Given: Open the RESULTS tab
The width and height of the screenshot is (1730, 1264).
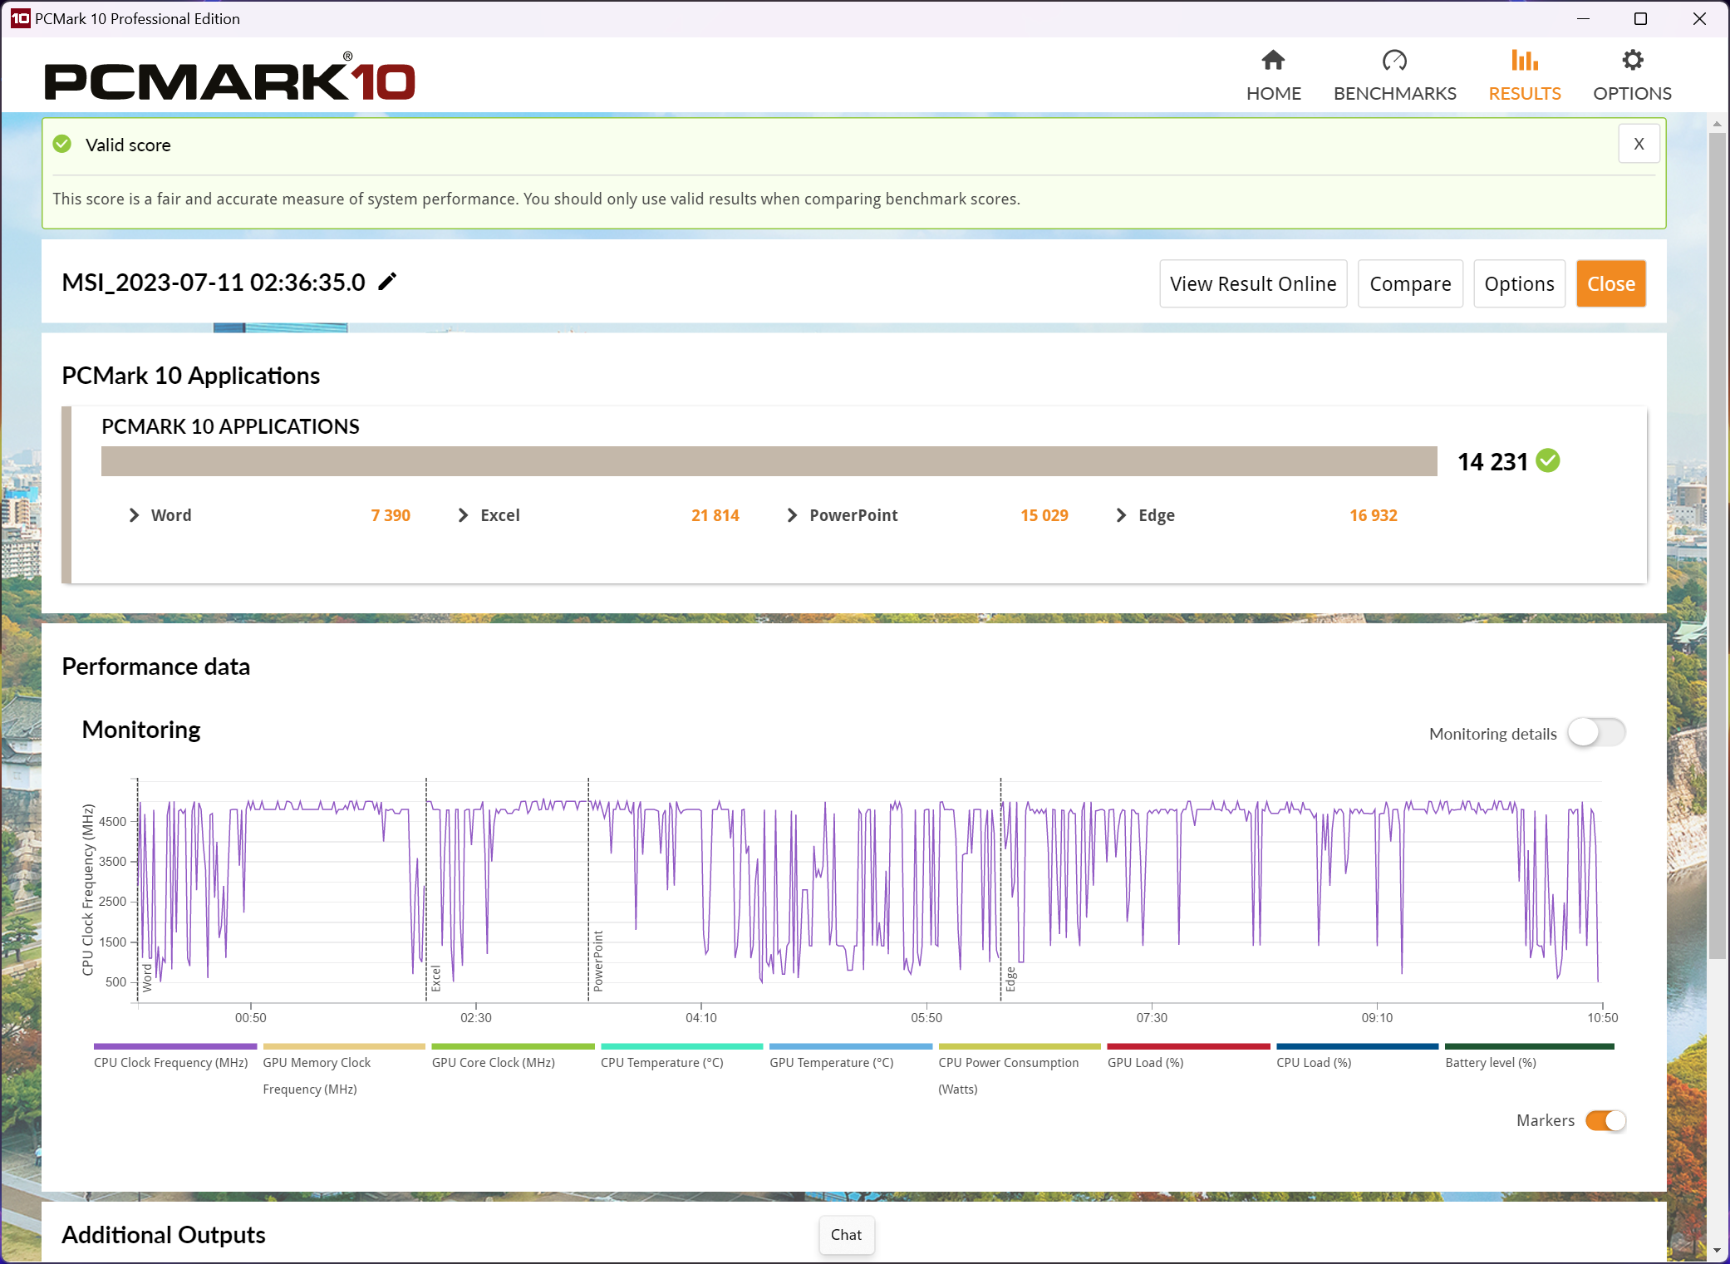Looking at the screenshot, I should pos(1524,93).
